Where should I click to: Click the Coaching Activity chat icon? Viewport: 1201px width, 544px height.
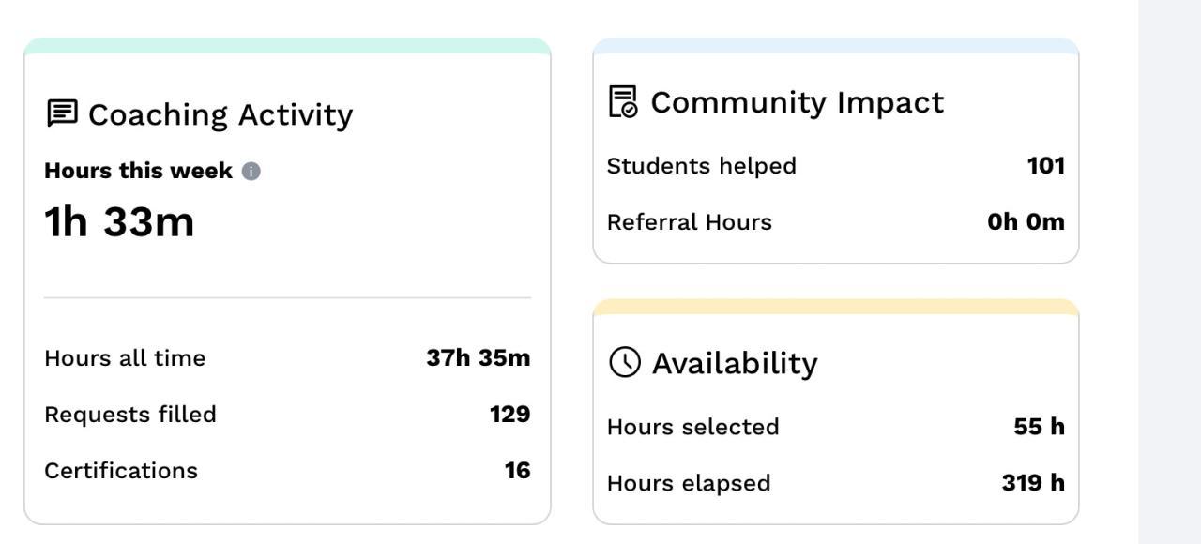62,113
